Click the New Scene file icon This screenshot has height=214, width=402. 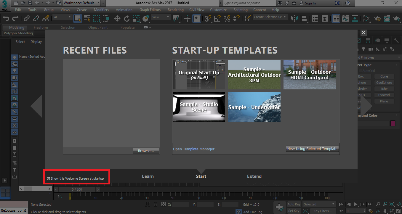click(16, 3)
